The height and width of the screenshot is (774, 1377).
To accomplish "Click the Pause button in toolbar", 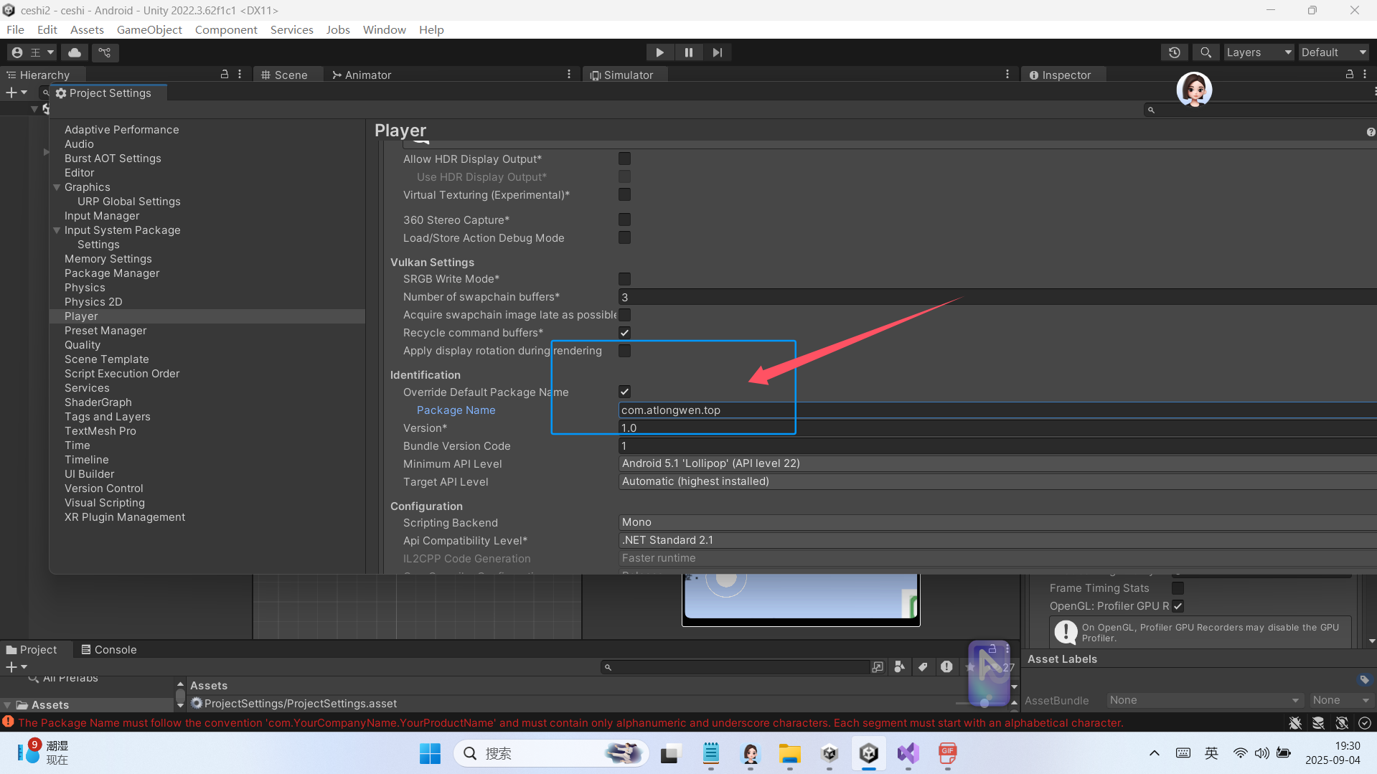I will click(689, 52).
